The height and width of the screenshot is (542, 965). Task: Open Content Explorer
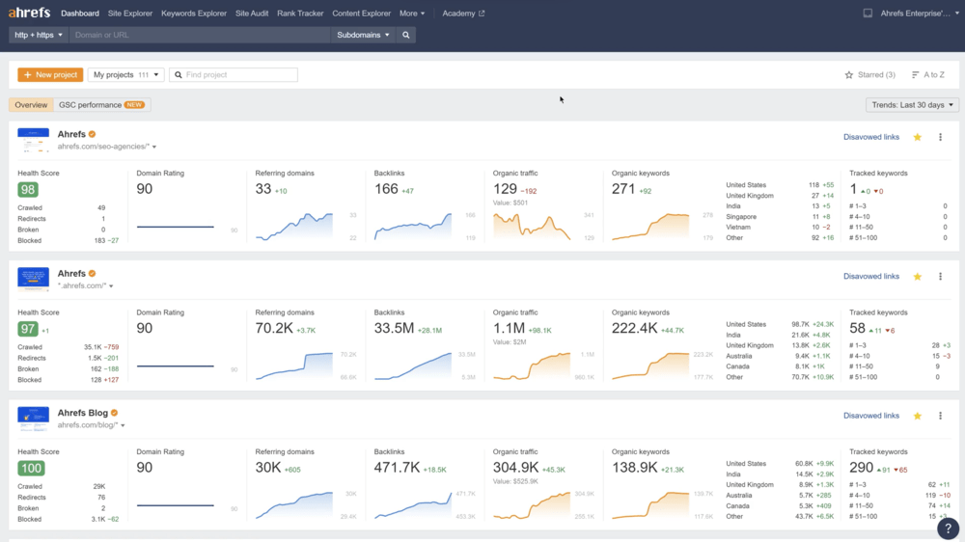pos(361,13)
